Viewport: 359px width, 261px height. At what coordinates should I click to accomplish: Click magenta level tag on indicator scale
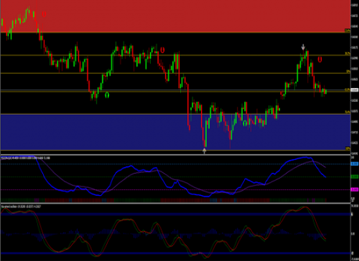(354, 190)
